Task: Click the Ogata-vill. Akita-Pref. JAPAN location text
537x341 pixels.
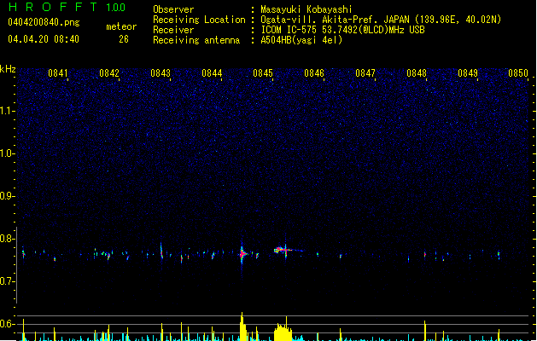Action: click(x=381, y=20)
